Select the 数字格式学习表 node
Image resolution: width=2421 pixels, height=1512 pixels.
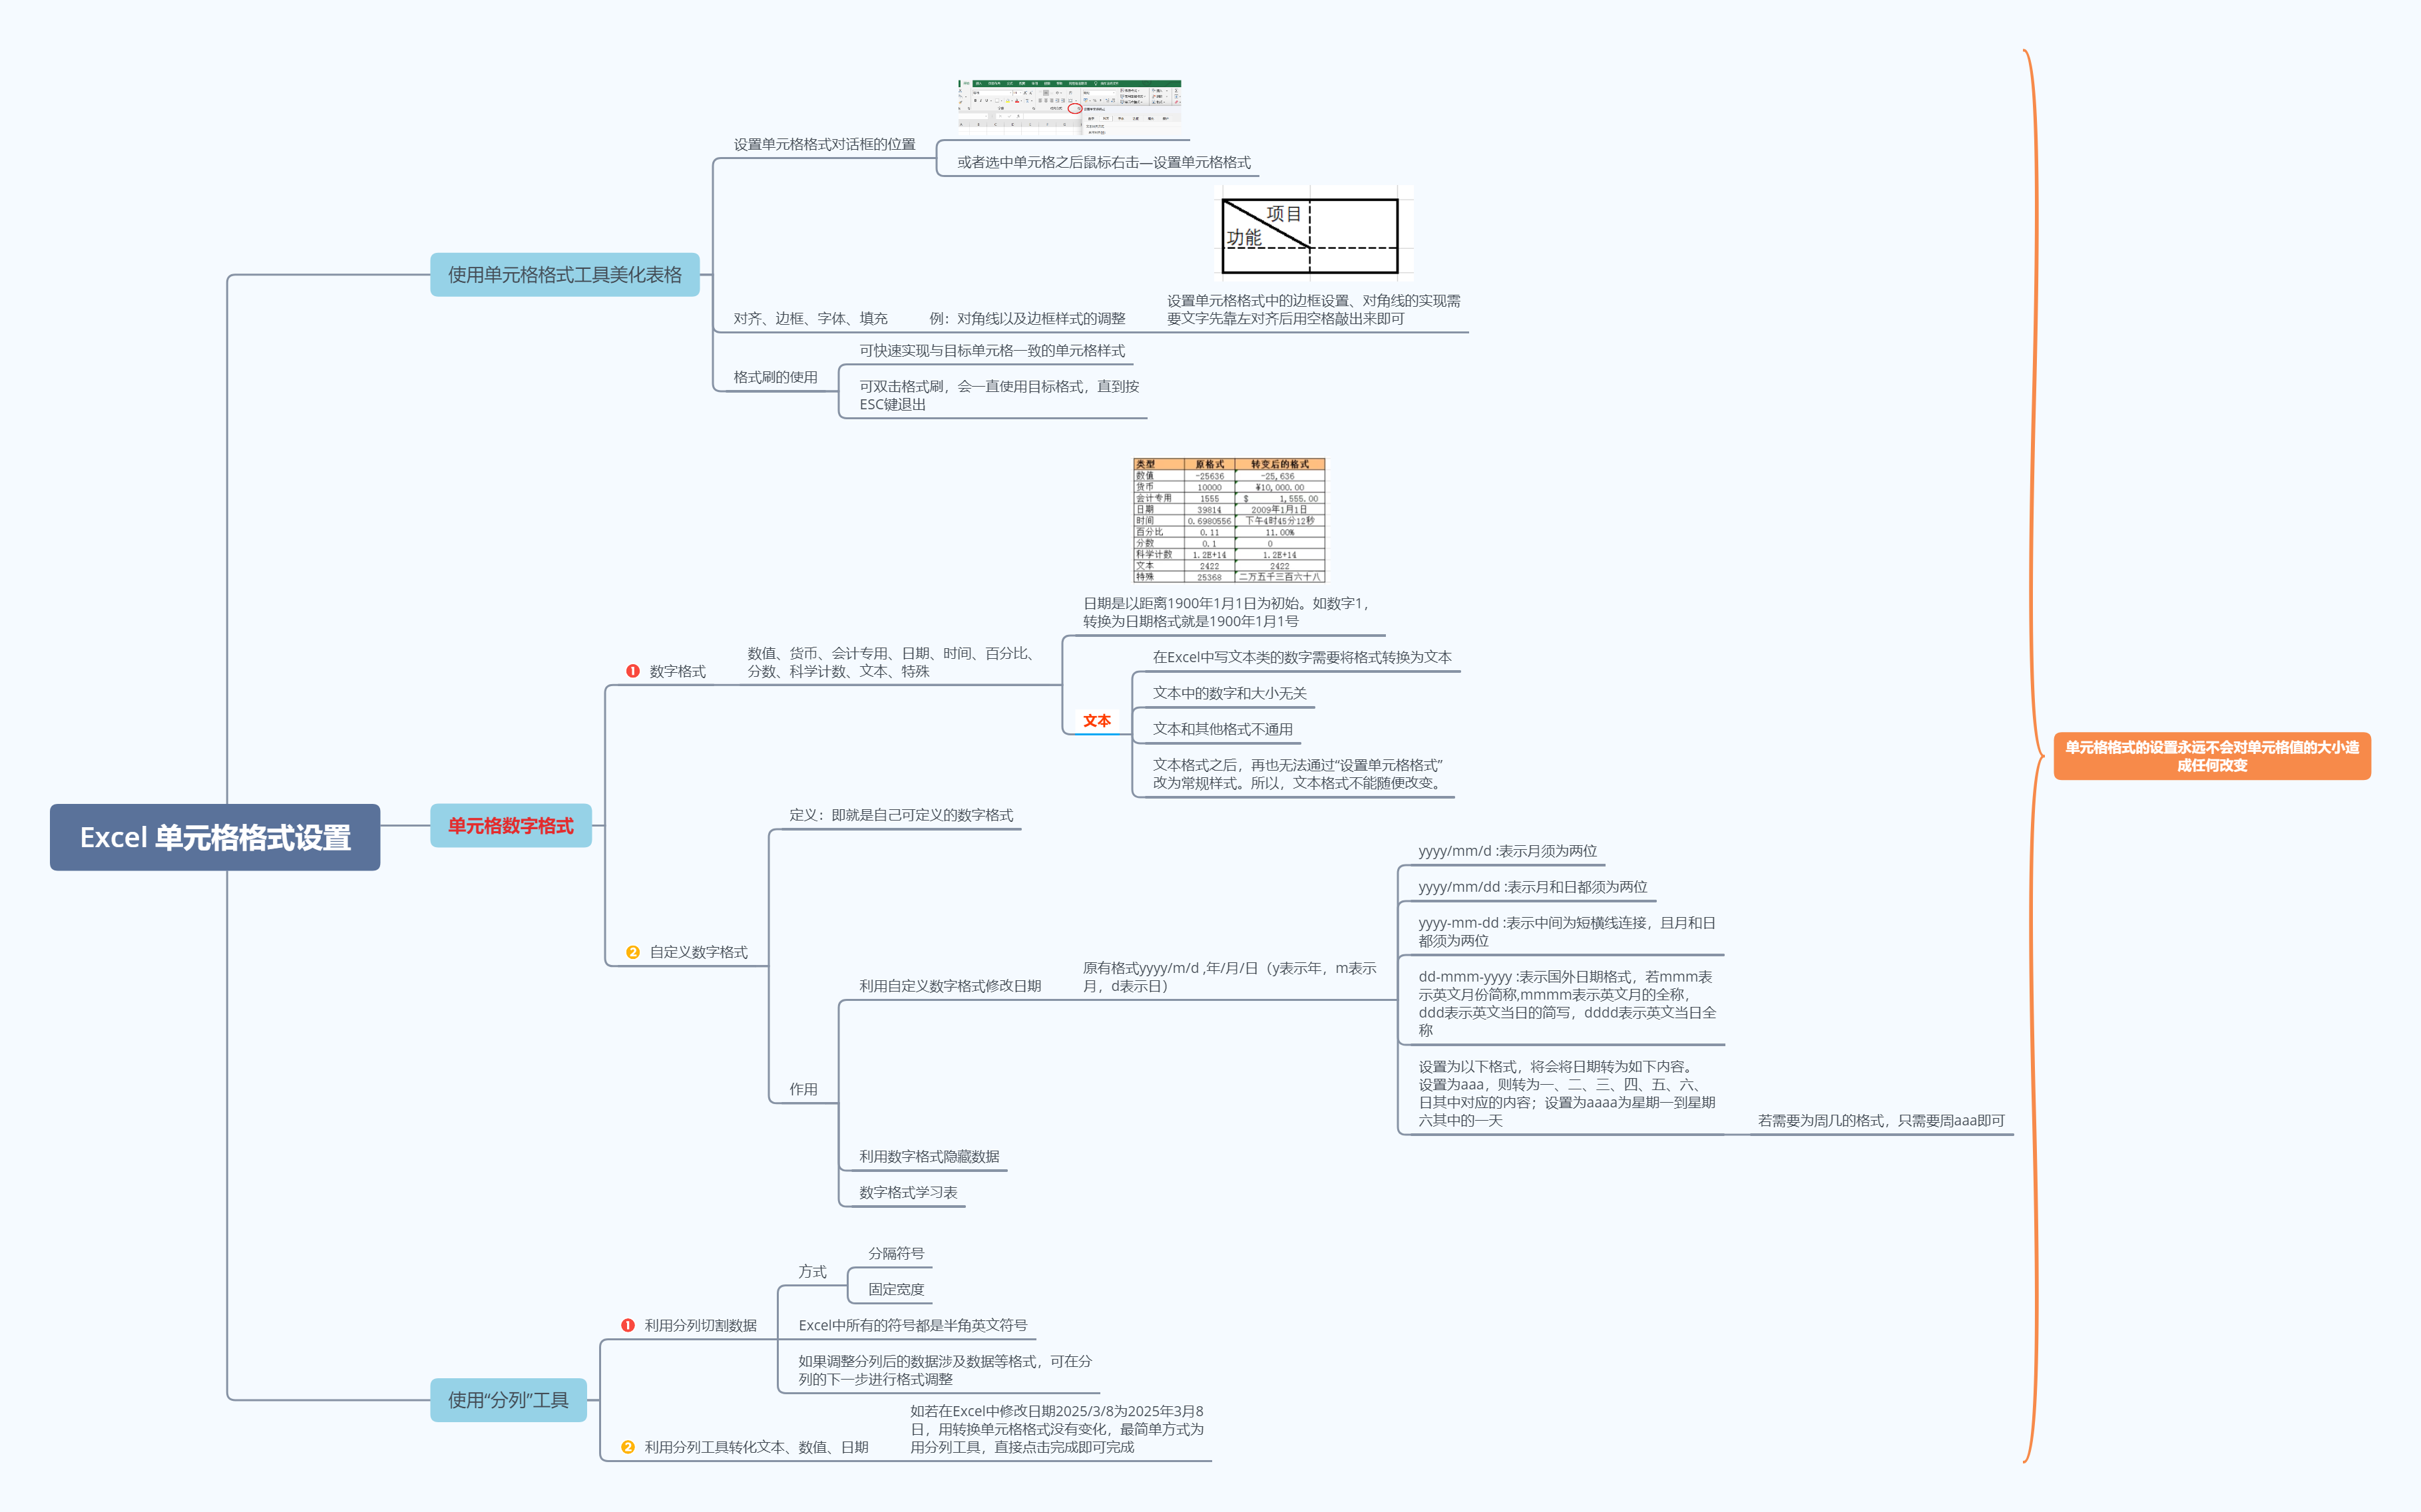pos(908,1193)
